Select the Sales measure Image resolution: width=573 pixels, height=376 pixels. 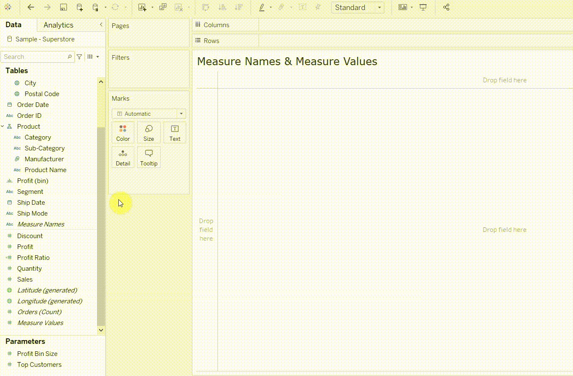tap(25, 279)
